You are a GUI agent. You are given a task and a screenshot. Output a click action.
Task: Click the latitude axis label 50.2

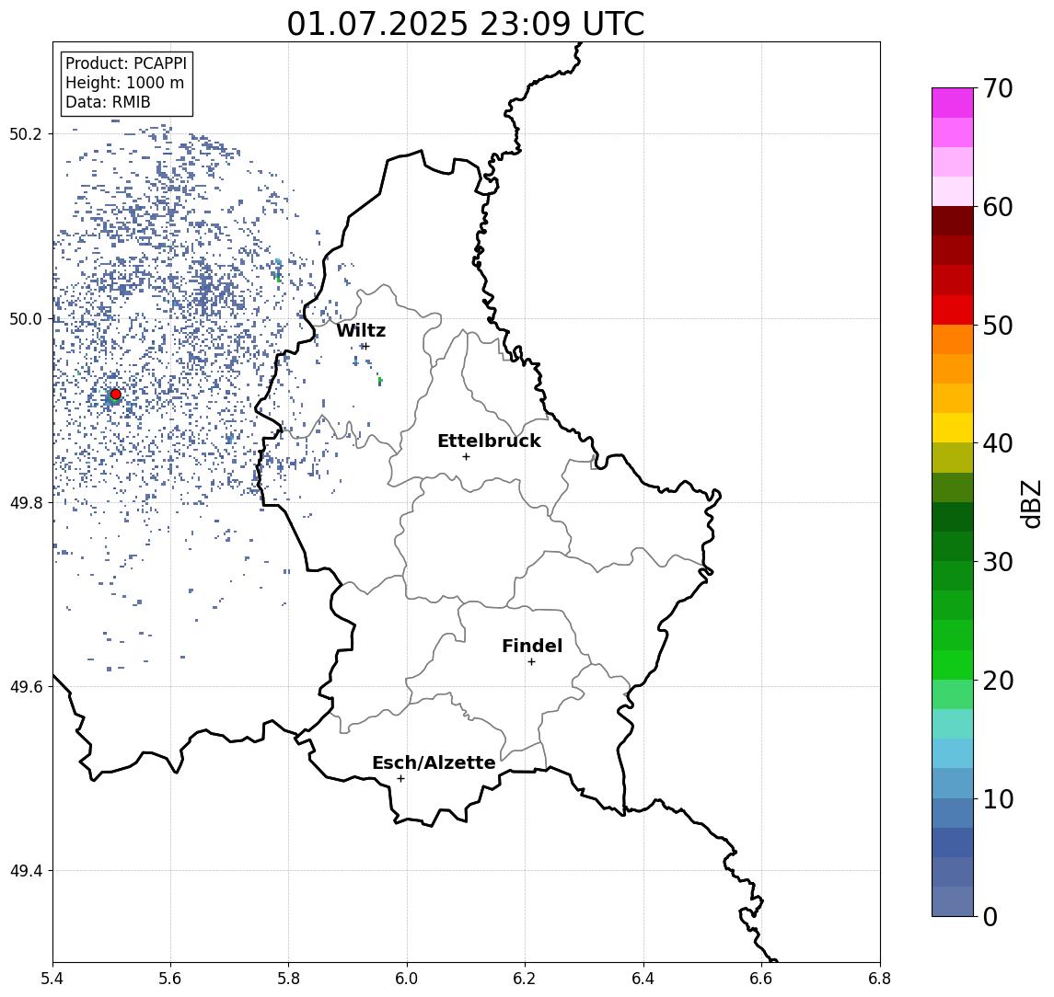tap(26, 133)
